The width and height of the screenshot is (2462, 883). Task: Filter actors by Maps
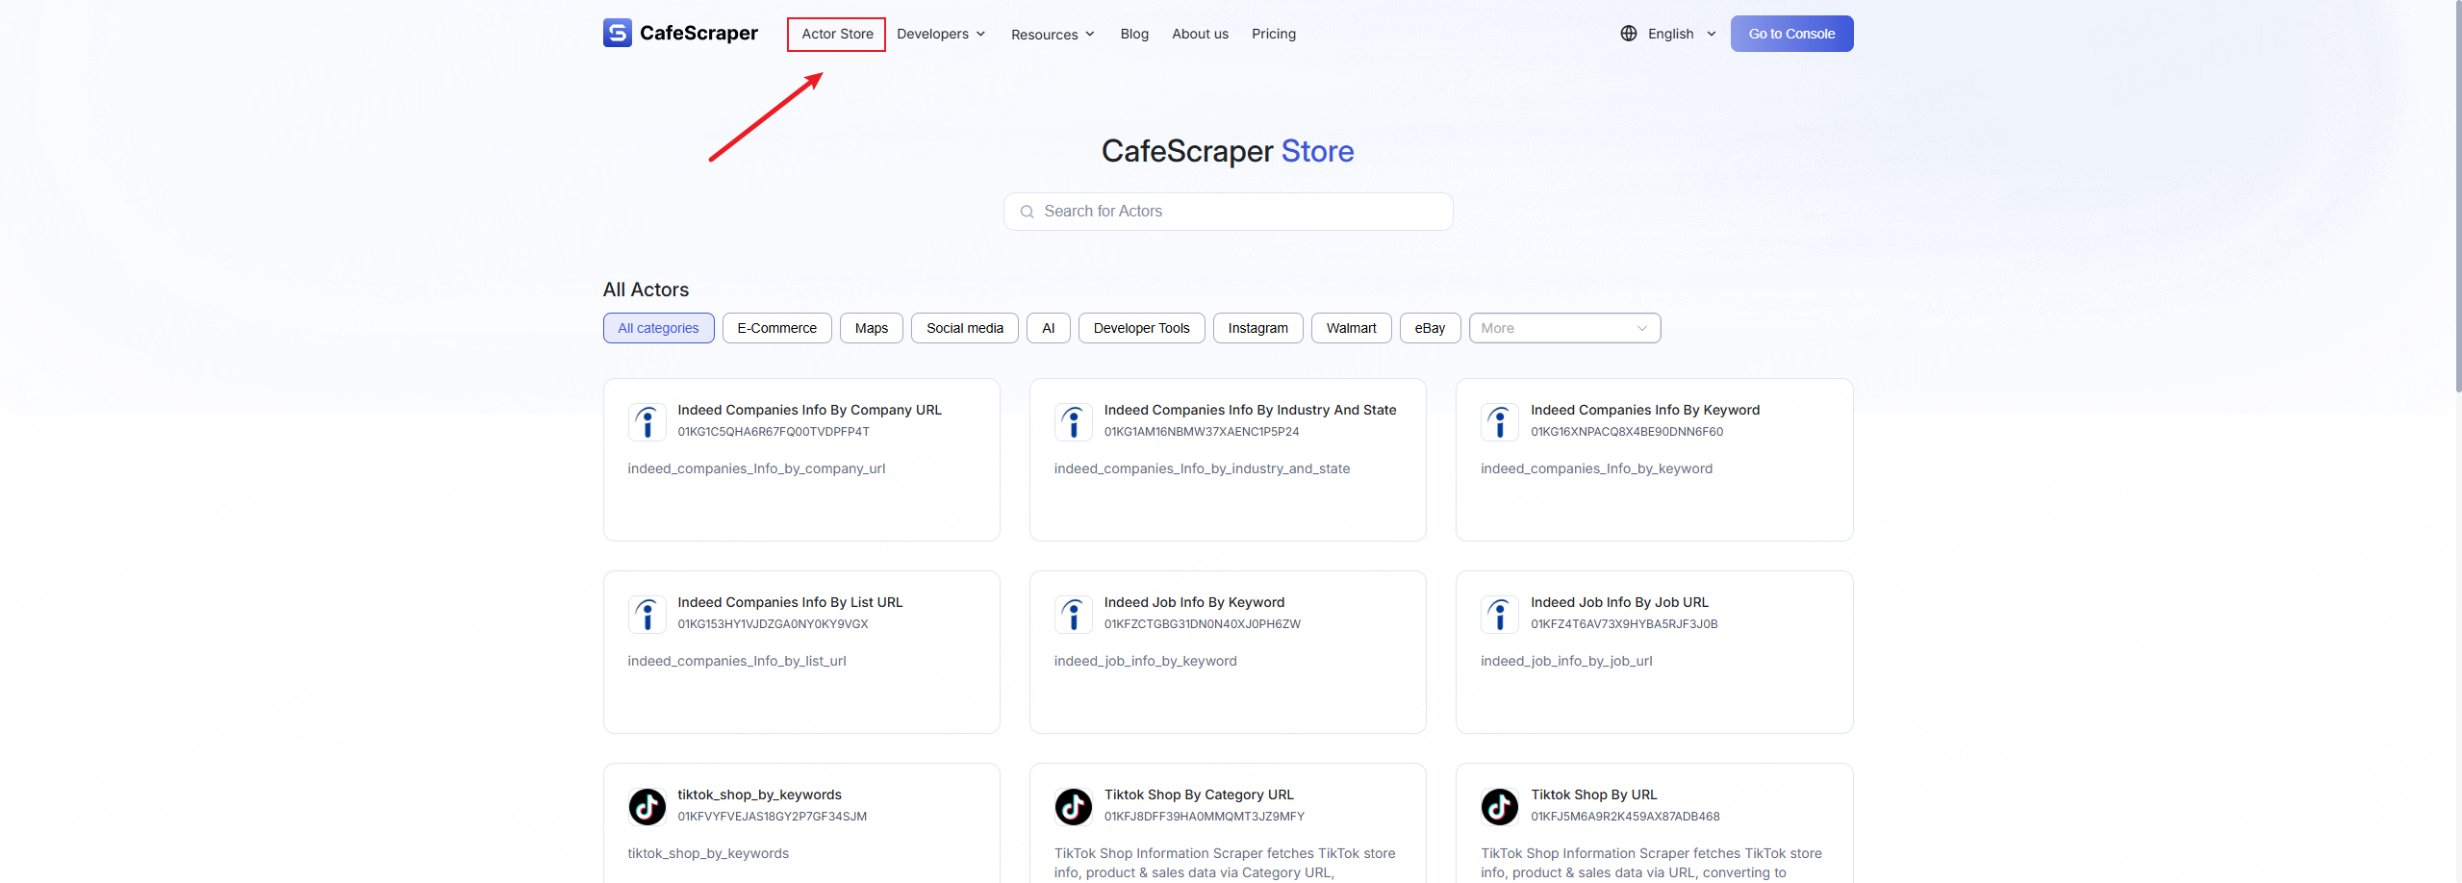pos(871,328)
